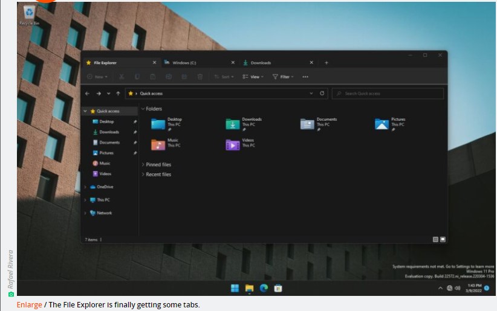497x311 pixels.
Task: Open the New item dropdown
Action: (97, 77)
